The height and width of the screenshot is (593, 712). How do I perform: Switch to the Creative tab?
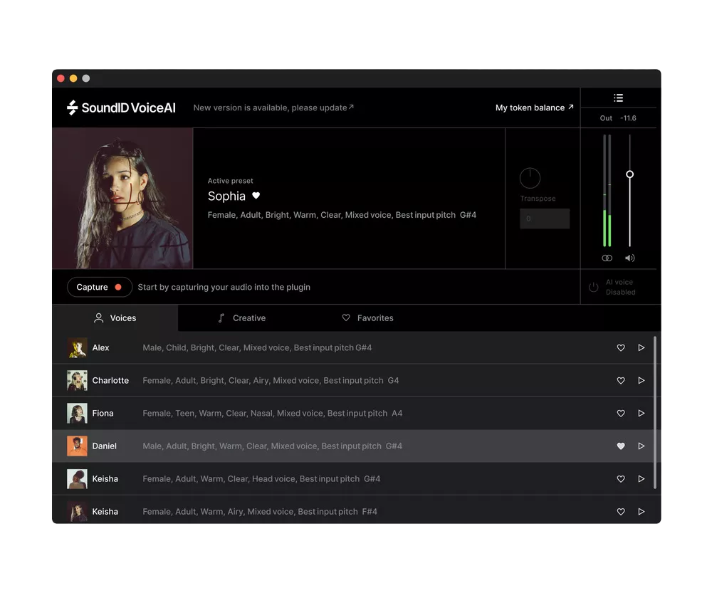coord(242,318)
